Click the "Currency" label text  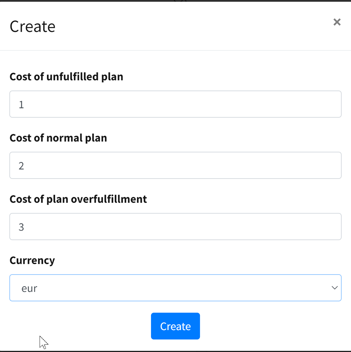tap(32, 260)
